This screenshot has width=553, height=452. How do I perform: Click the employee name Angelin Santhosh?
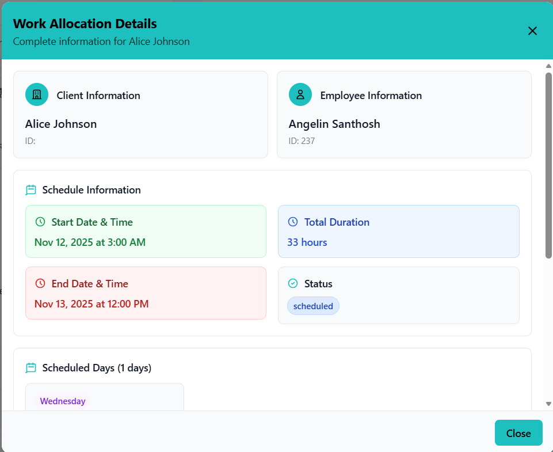(x=334, y=124)
